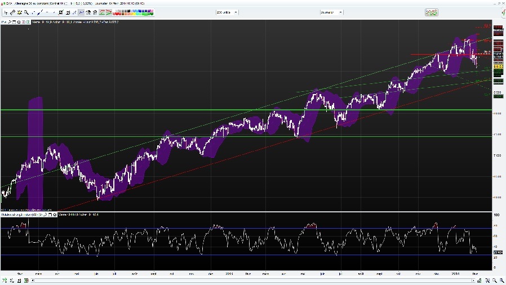Screen dimensions: 506x285
Task: Click the partly hidden icon at the top-right edge
Action: tap(504, 12)
